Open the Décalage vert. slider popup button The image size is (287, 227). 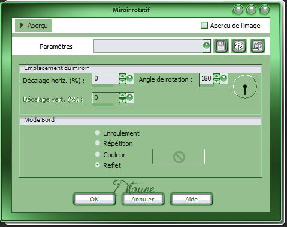[130, 98]
